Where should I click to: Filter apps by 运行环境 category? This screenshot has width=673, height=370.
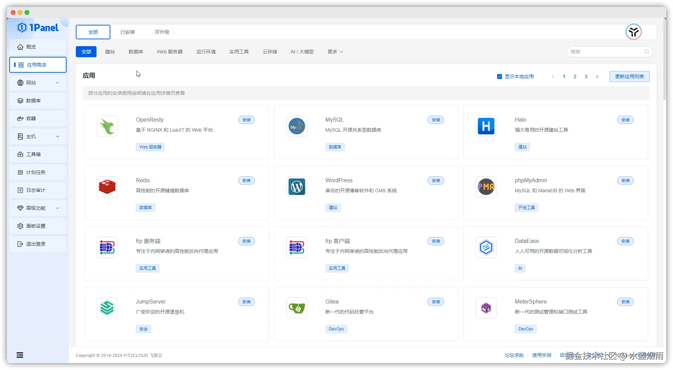(x=206, y=52)
